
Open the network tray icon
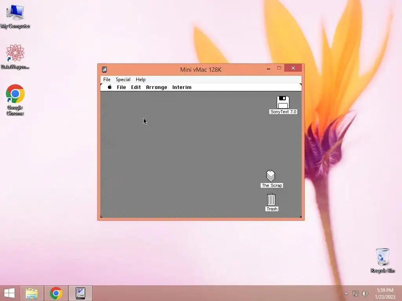[356, 293]
